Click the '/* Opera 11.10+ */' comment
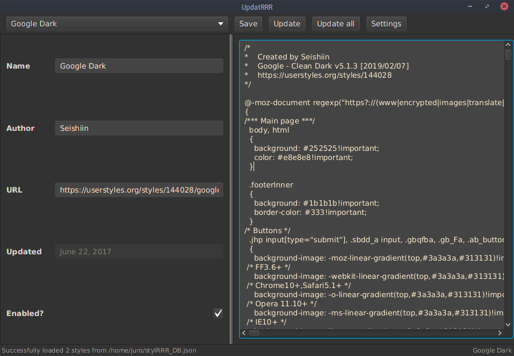 [282, 304]
